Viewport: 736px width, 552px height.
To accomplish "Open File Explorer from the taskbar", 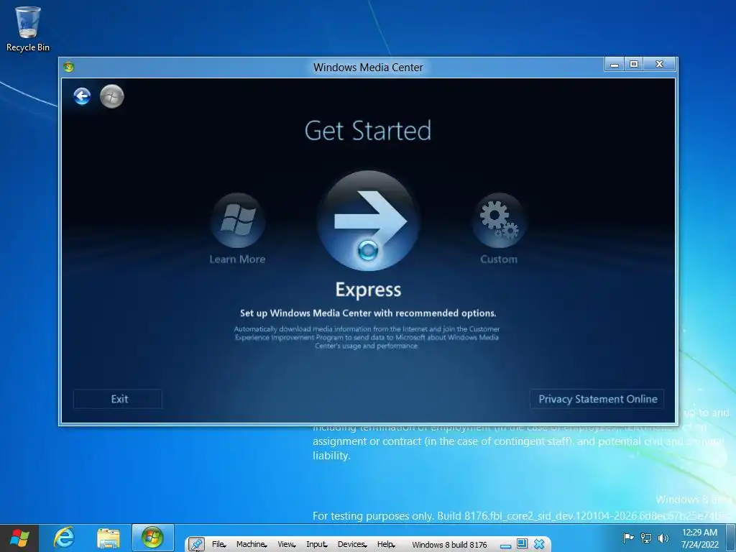I will tap(109, 538).
